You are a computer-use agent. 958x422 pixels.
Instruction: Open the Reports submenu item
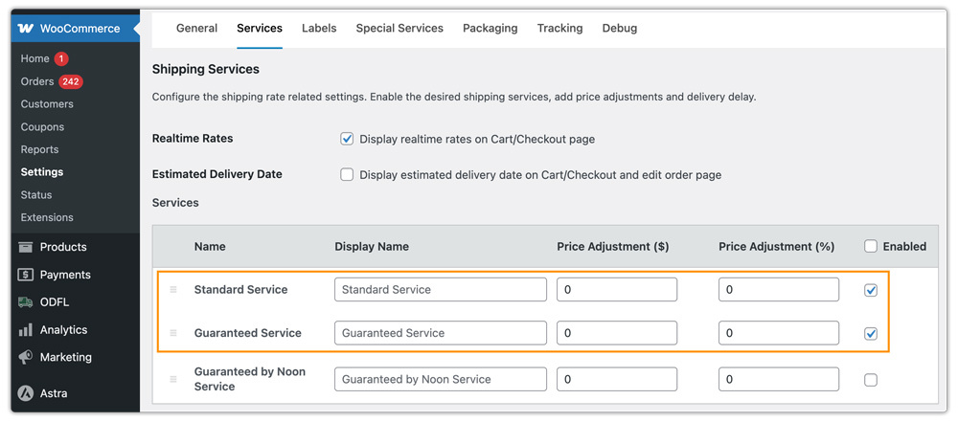39,149
